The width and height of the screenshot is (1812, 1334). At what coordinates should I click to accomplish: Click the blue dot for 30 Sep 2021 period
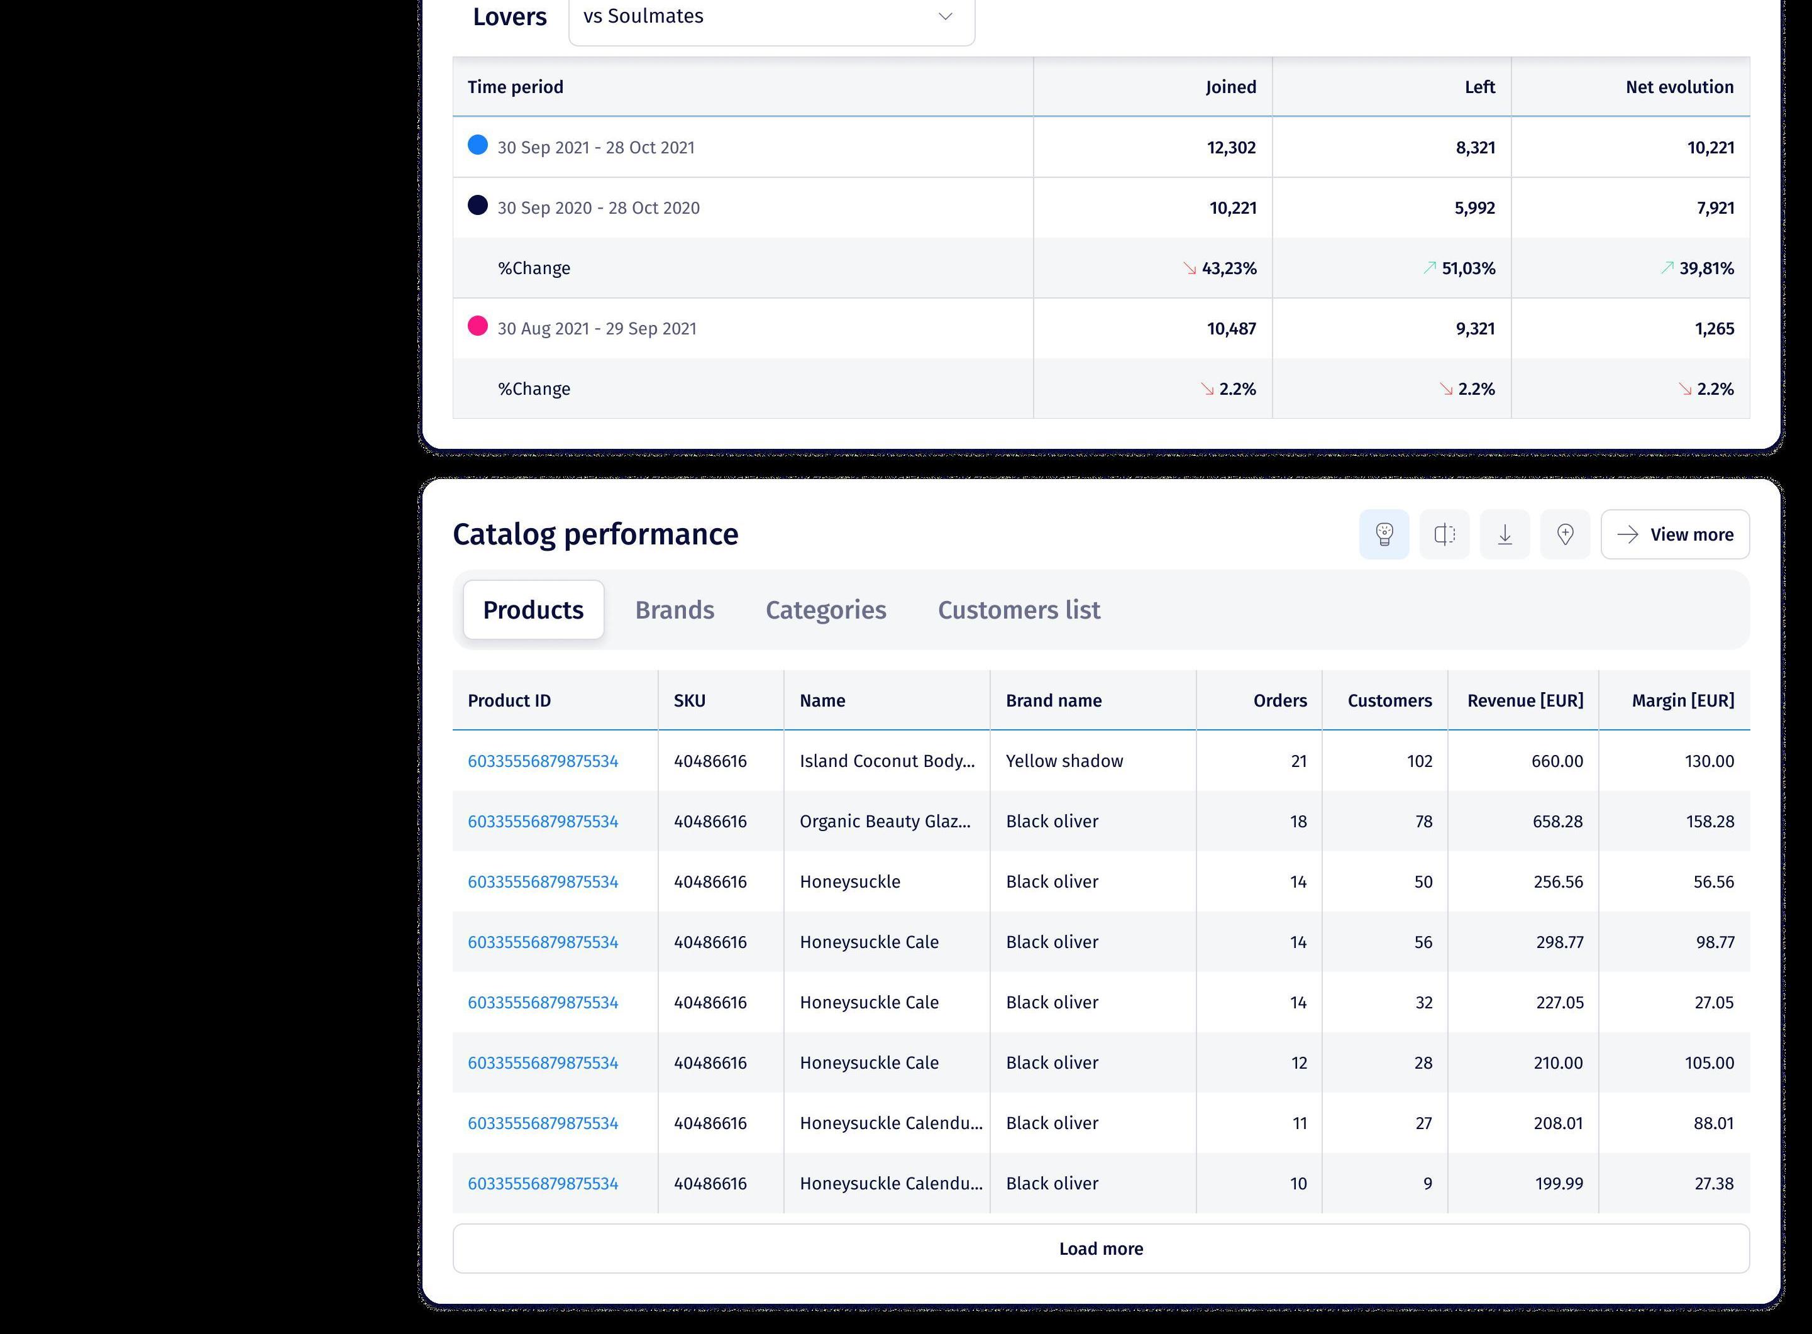tap(478, 145)
